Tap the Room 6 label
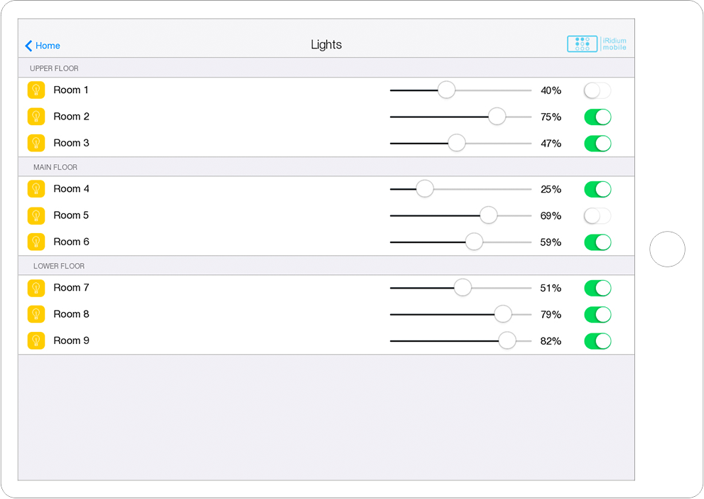This screenshot has height=499, width=704. (x=71, y=242)
